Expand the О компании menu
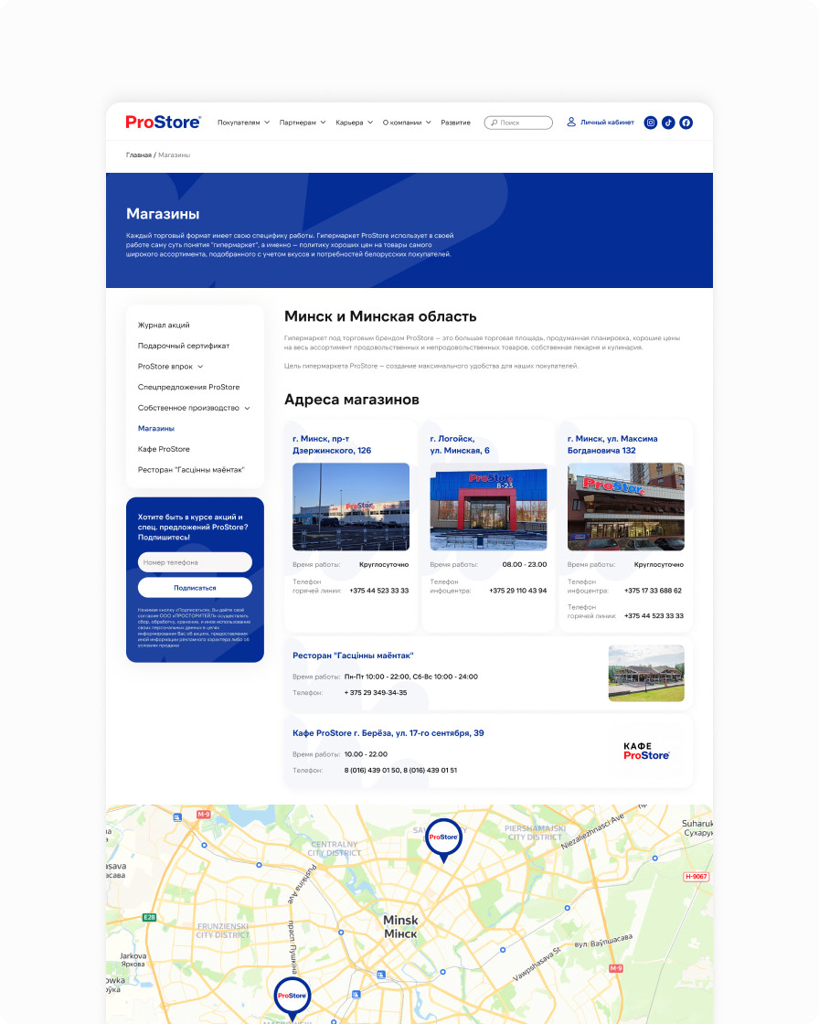Screen dimensions: 819x1024 tap(407, 123)
